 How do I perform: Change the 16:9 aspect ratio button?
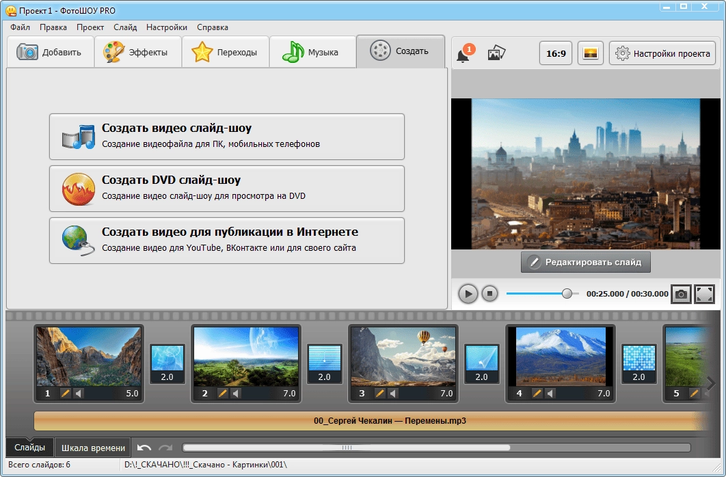tap(556, 53)
